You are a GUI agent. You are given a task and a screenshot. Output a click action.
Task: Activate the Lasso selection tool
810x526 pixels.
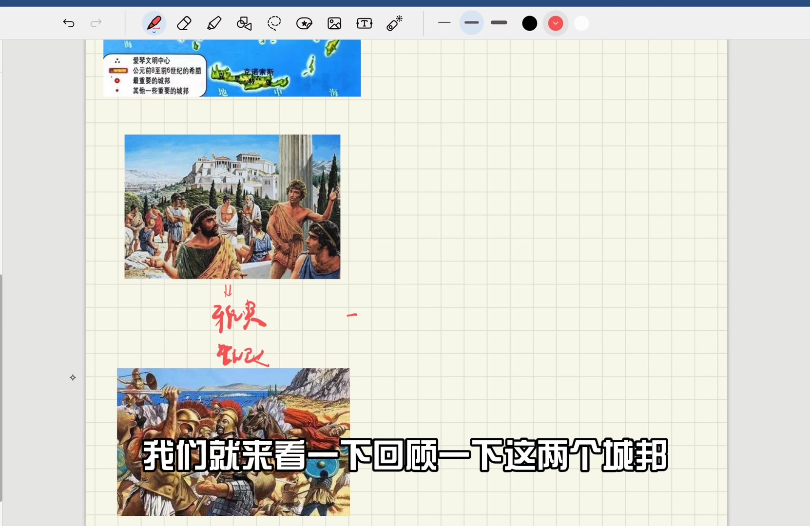coord(274,23)
